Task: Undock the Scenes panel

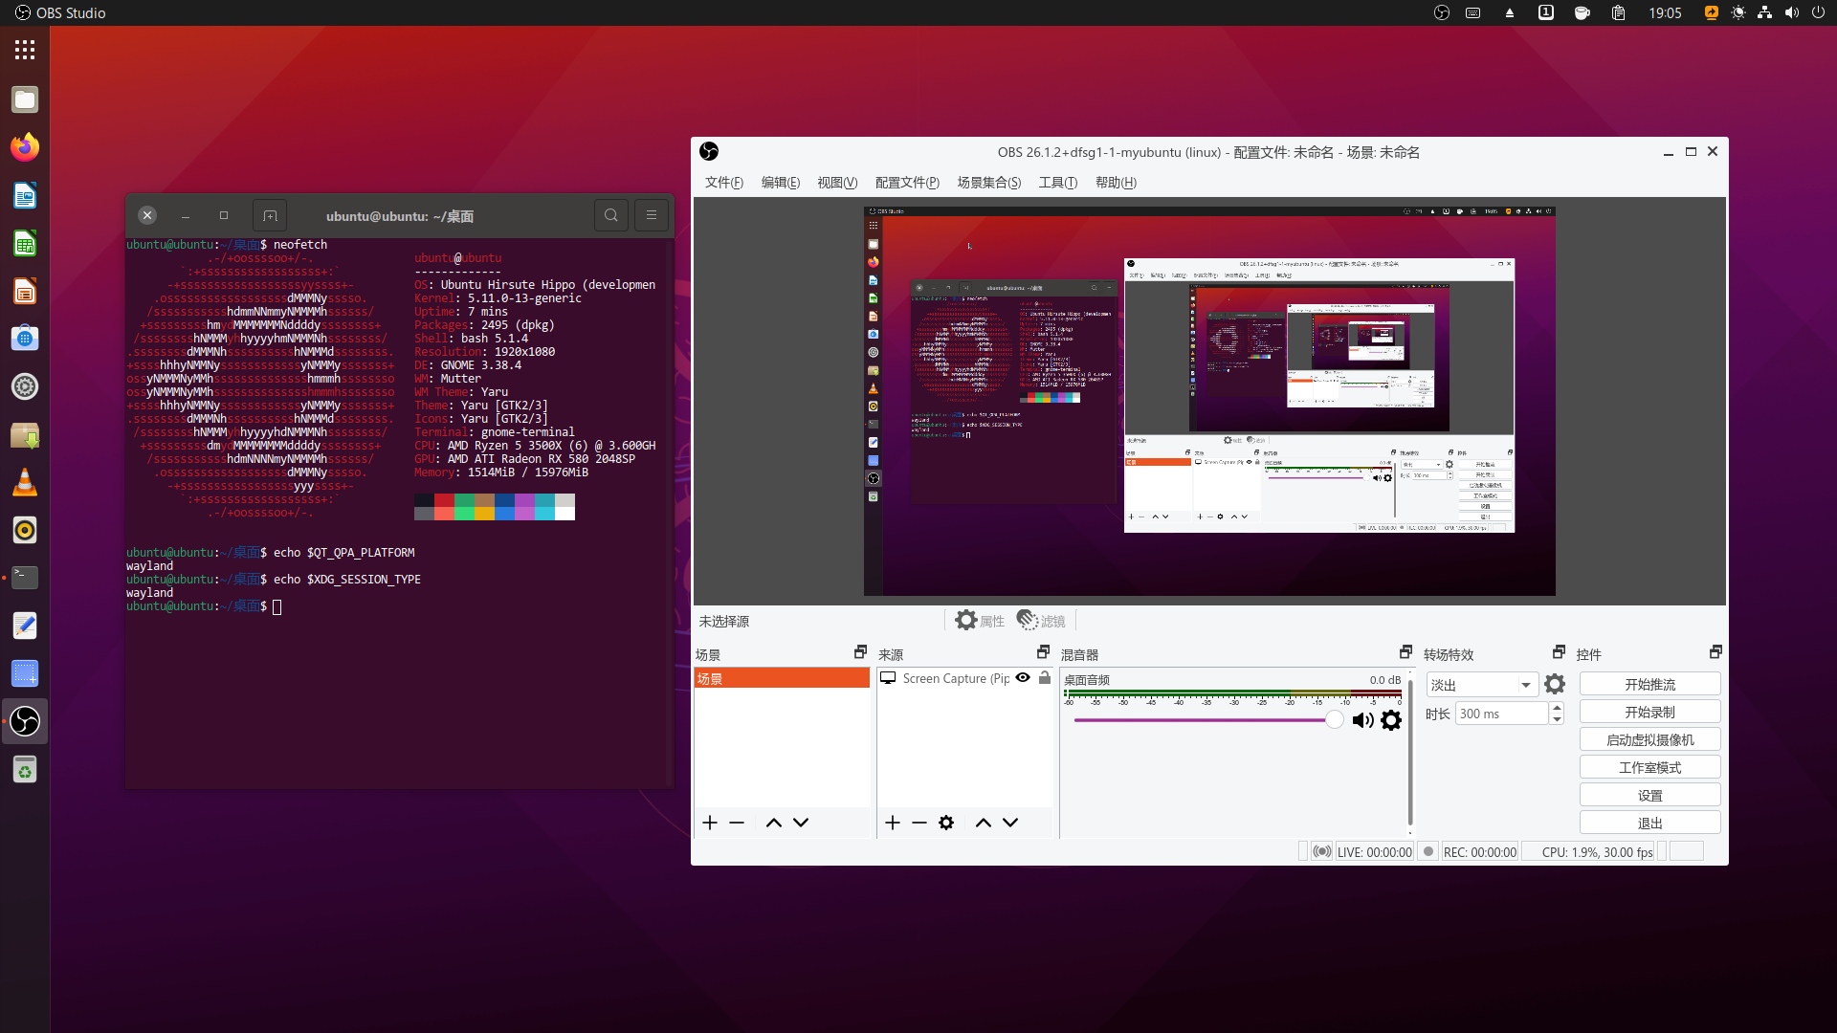Action: (860, 652)
